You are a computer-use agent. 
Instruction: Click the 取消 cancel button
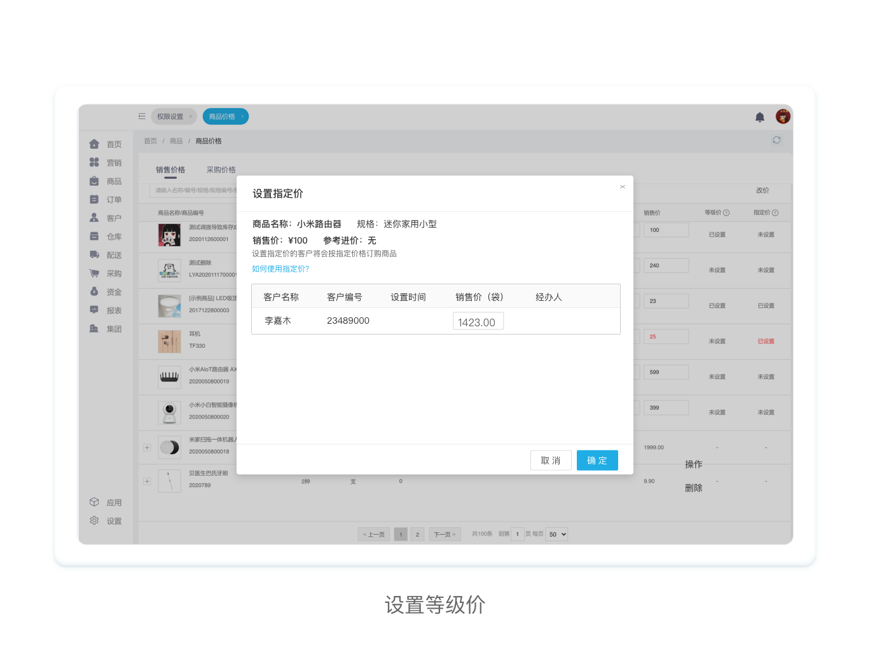point(550,460)
